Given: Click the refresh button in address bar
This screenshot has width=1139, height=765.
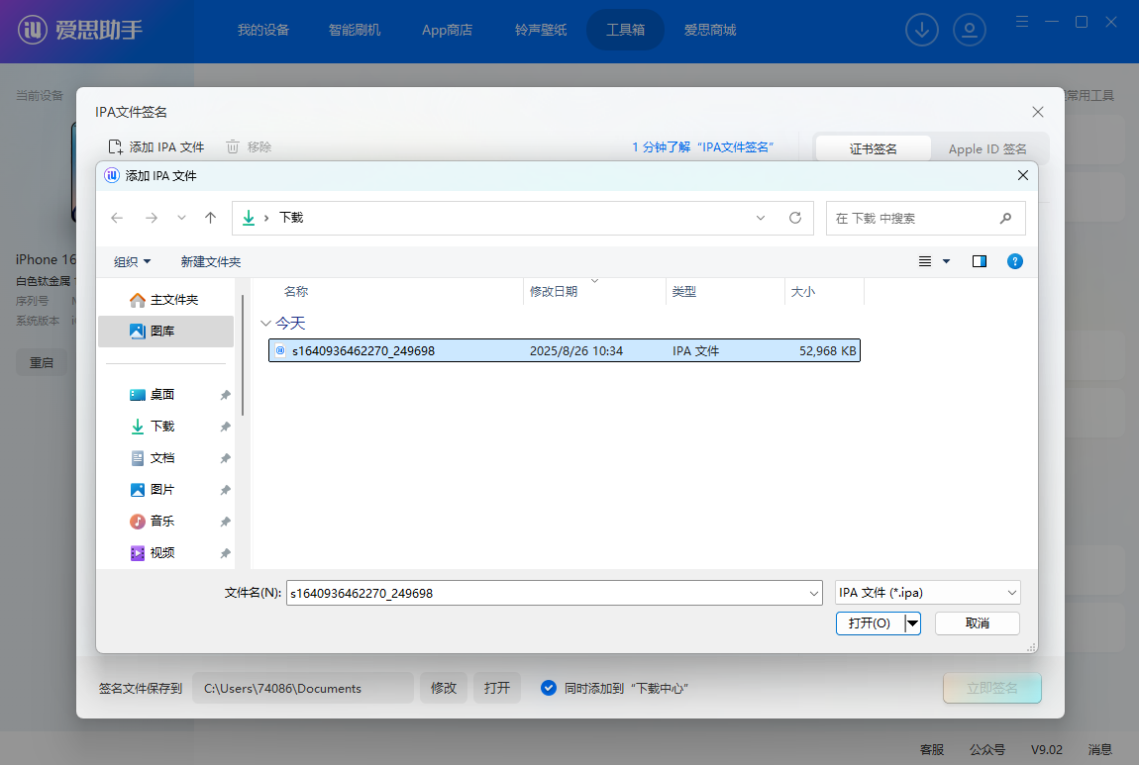Looking at the screenshot, I should coord(794,218).
